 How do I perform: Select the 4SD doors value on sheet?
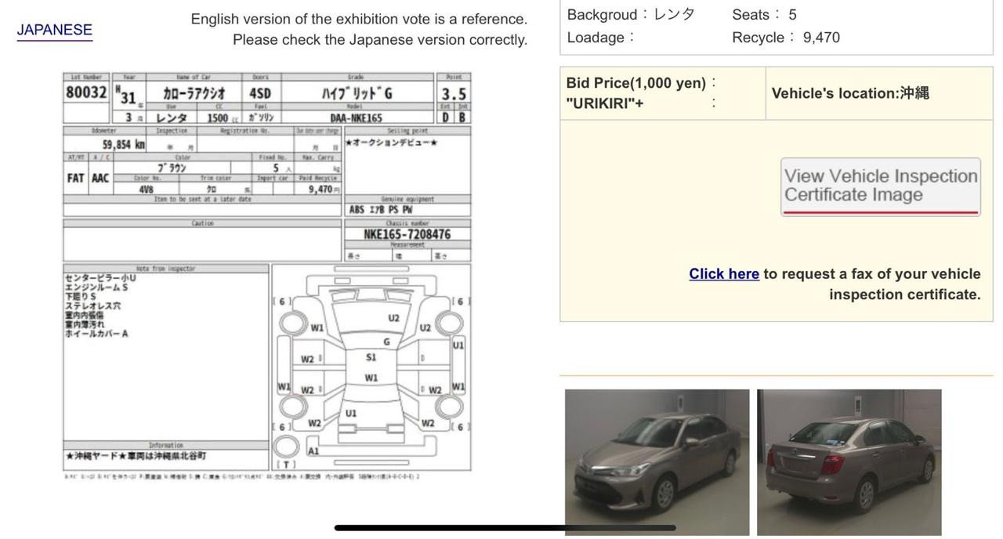tap(260, 94)
